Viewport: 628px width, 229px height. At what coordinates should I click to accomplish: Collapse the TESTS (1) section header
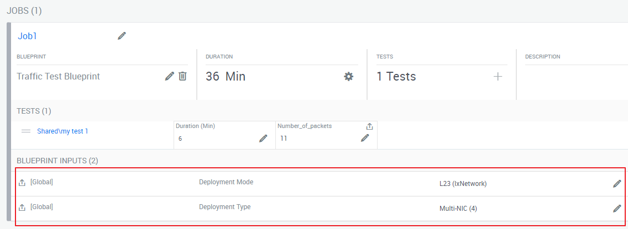coord(34,111)
